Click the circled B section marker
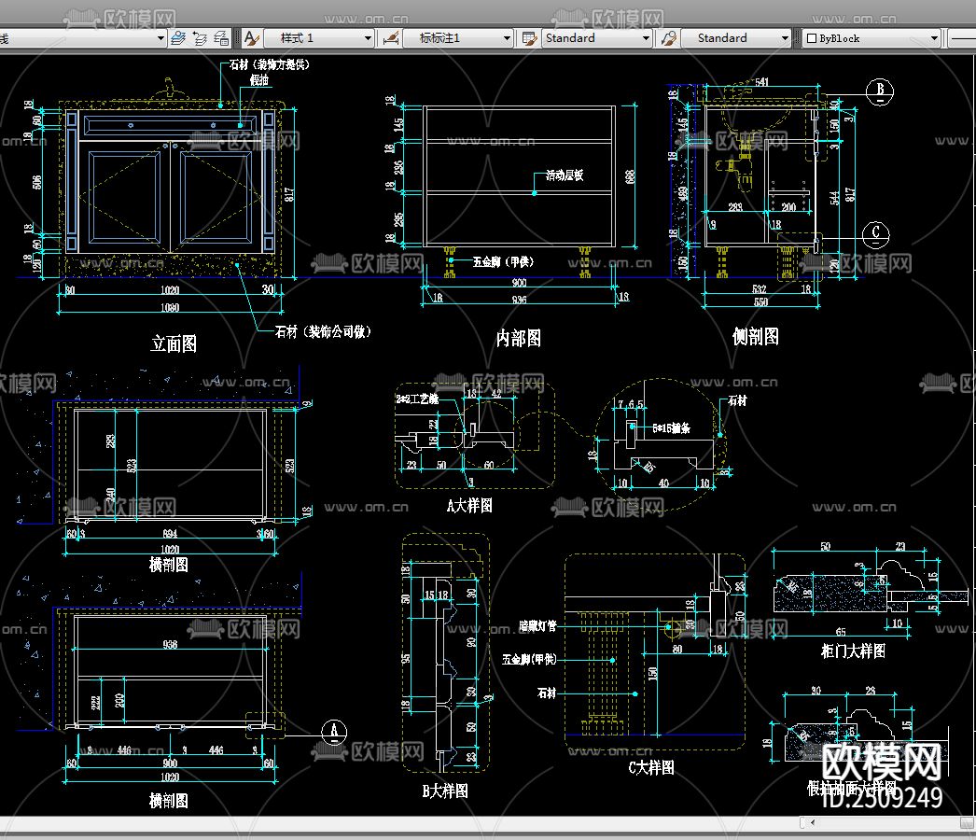The image size is (976, 840). click(x=880, y=91)
